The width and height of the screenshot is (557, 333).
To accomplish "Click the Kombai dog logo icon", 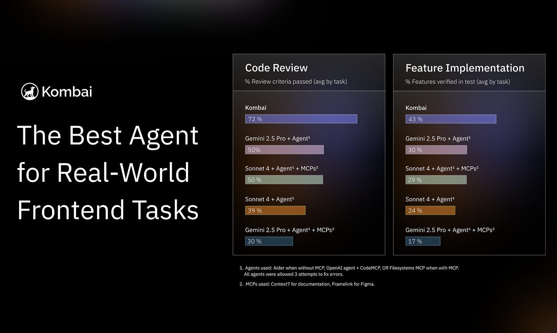I will (30, 91).
